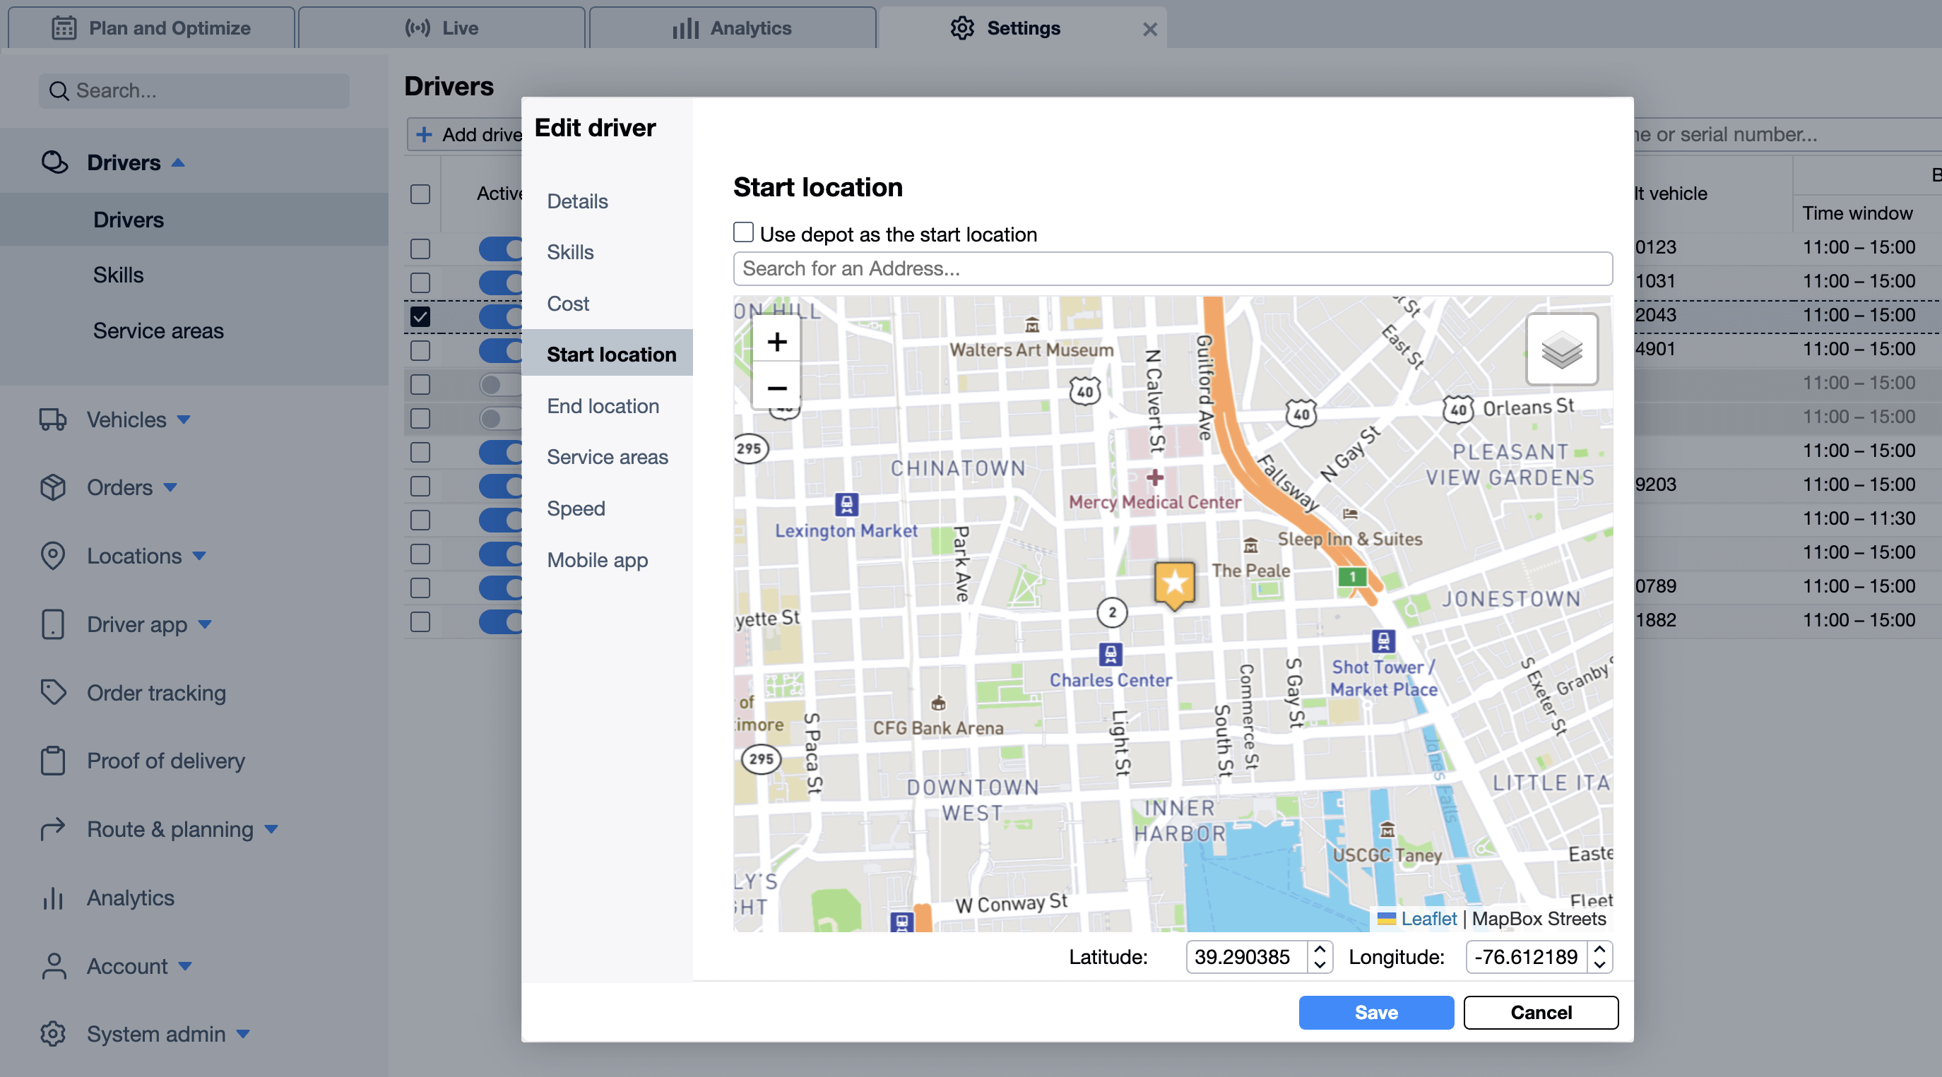Click the Proof of delivery clipboard icon
The image size is (1942, 1077).
(x=53, y=761)
